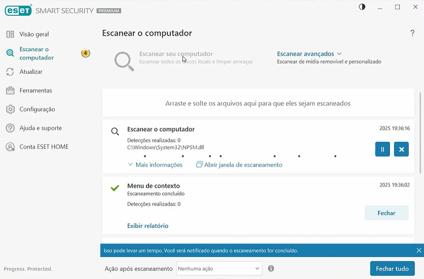
Task: Expand the Escanear avançados dropdown
Action: pyautogui.click(x=309, y=54)
